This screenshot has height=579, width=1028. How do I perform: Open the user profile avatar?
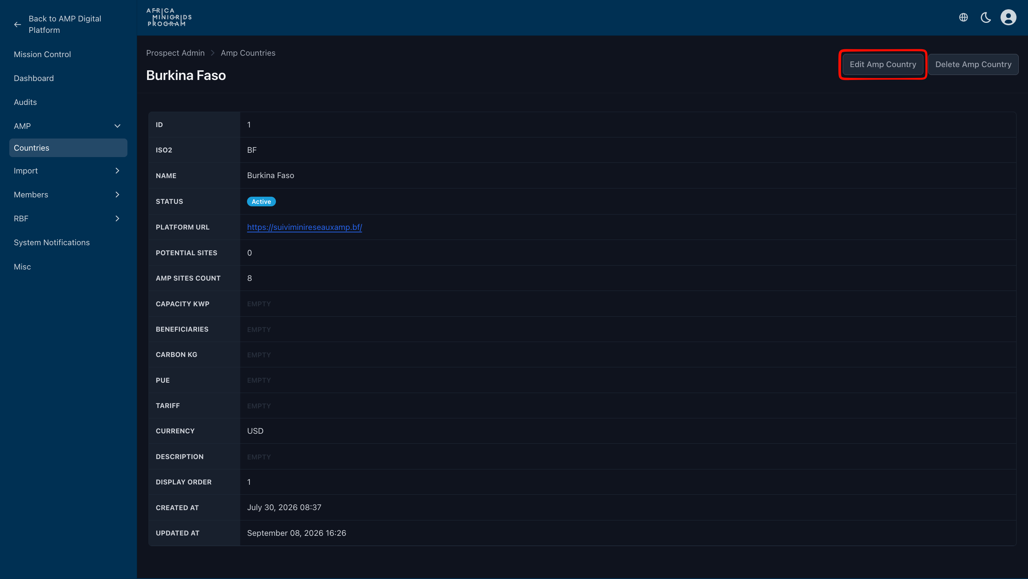[x=1008, y=17]
